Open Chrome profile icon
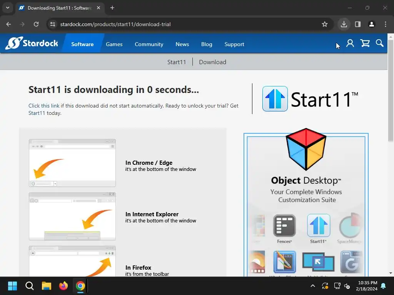 pos(372,24)
